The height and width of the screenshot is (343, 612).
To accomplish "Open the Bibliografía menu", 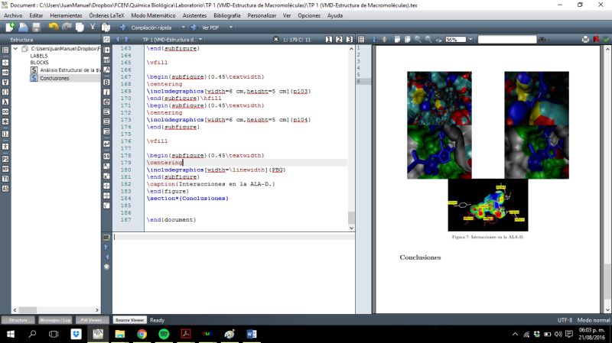I will [x=226, y=15].
